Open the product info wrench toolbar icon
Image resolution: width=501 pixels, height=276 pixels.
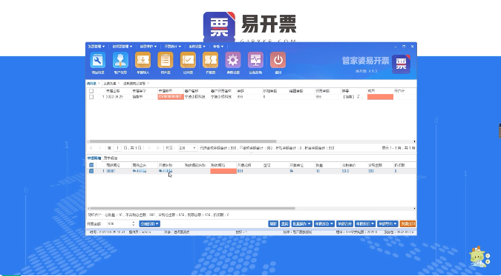(x=98, y=60)
